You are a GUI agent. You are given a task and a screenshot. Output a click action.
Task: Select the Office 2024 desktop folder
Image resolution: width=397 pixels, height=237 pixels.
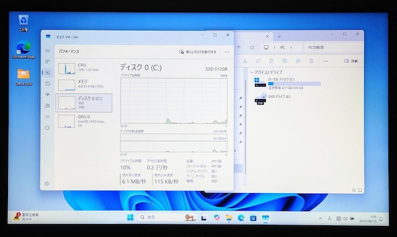point(24,77)
